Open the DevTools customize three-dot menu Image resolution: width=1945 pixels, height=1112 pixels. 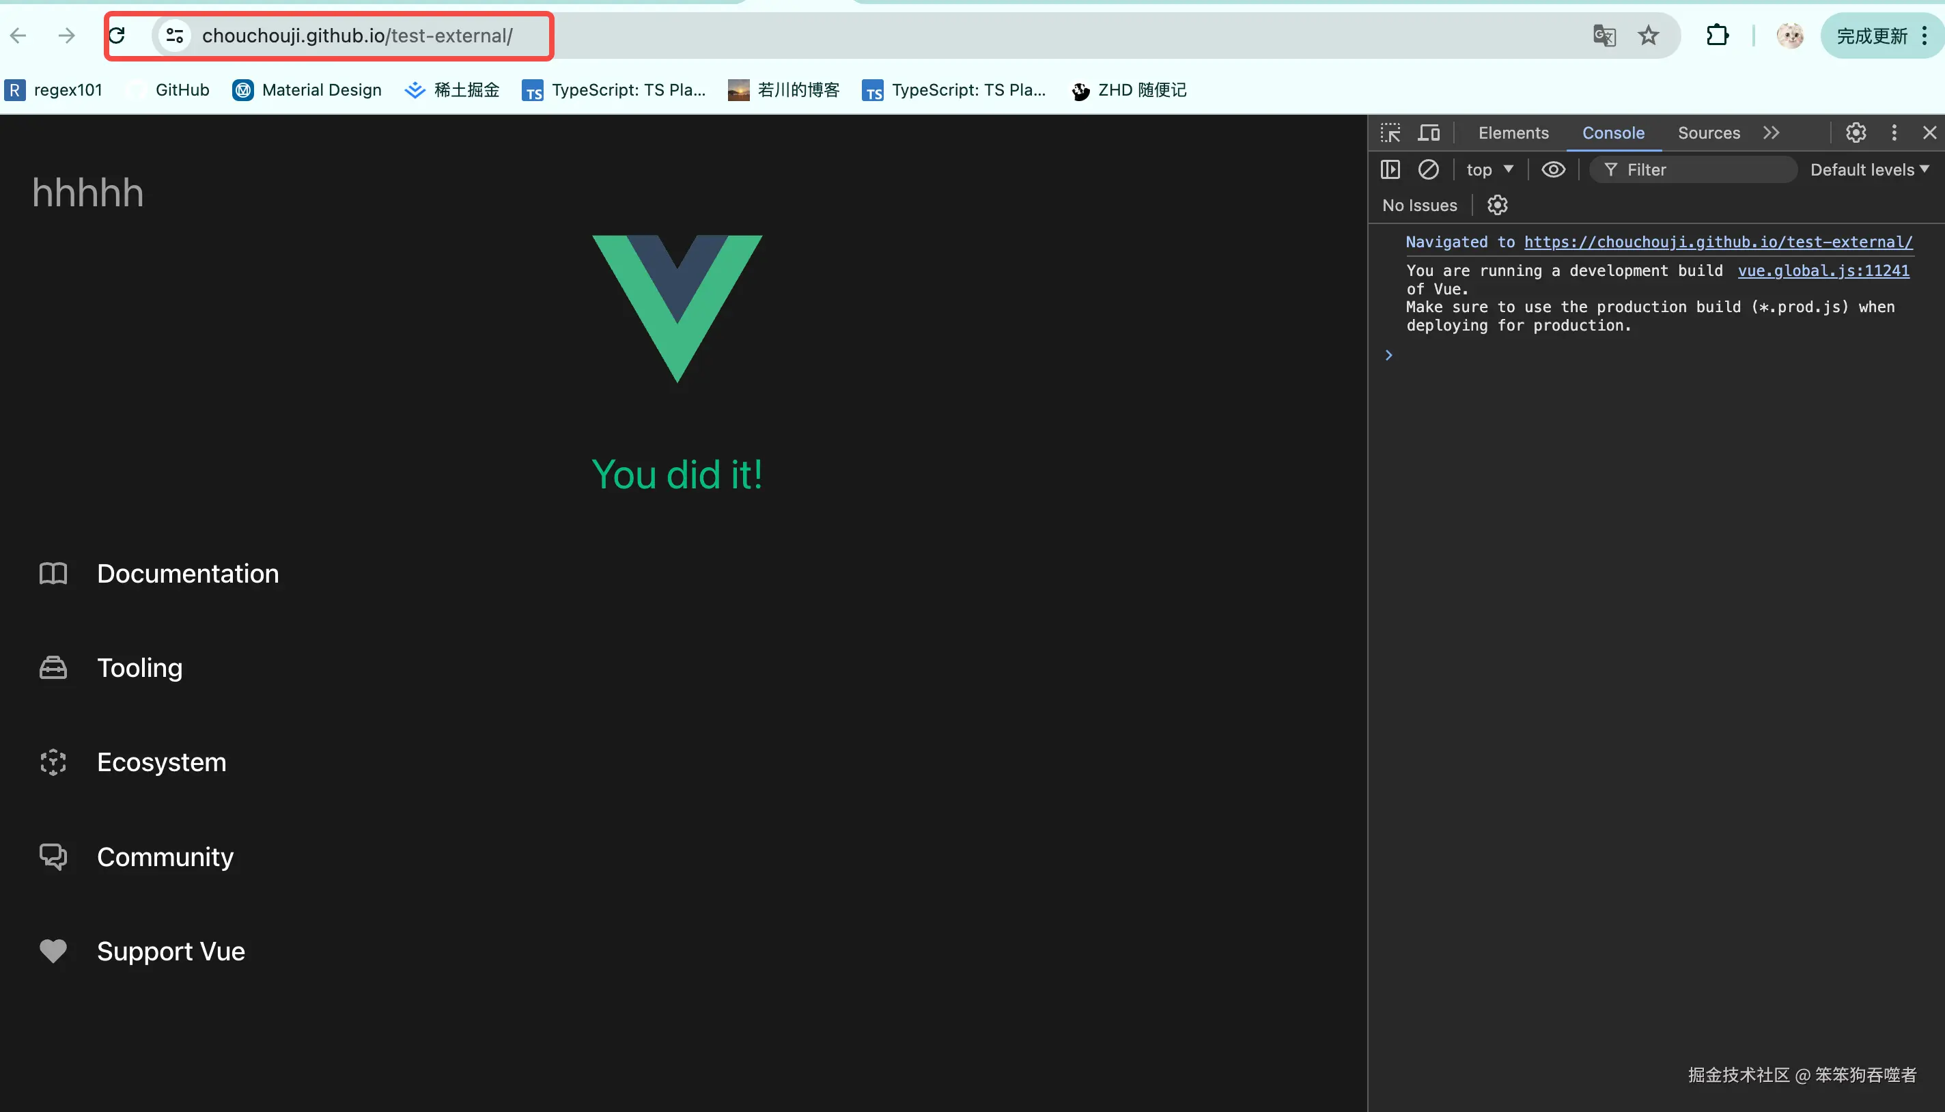pyautogui.click(x=1894, y=133)
